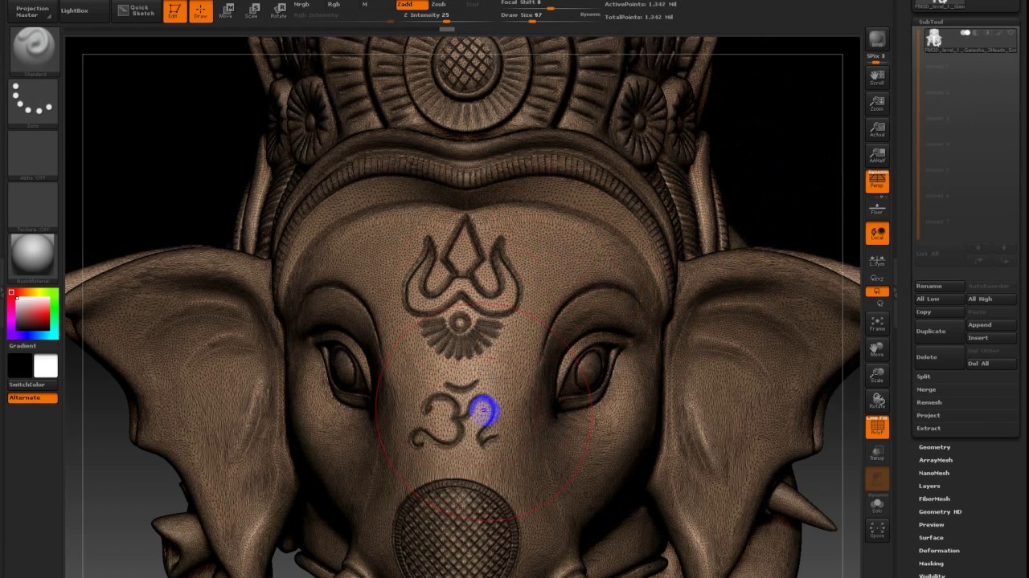The image size is (1029, 578).
Task: Select the Scale view icon in right shelf
Action: tap(877, 375)
